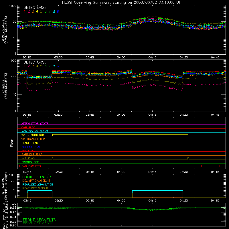Select the BAD PACKETS flag label

31,166
